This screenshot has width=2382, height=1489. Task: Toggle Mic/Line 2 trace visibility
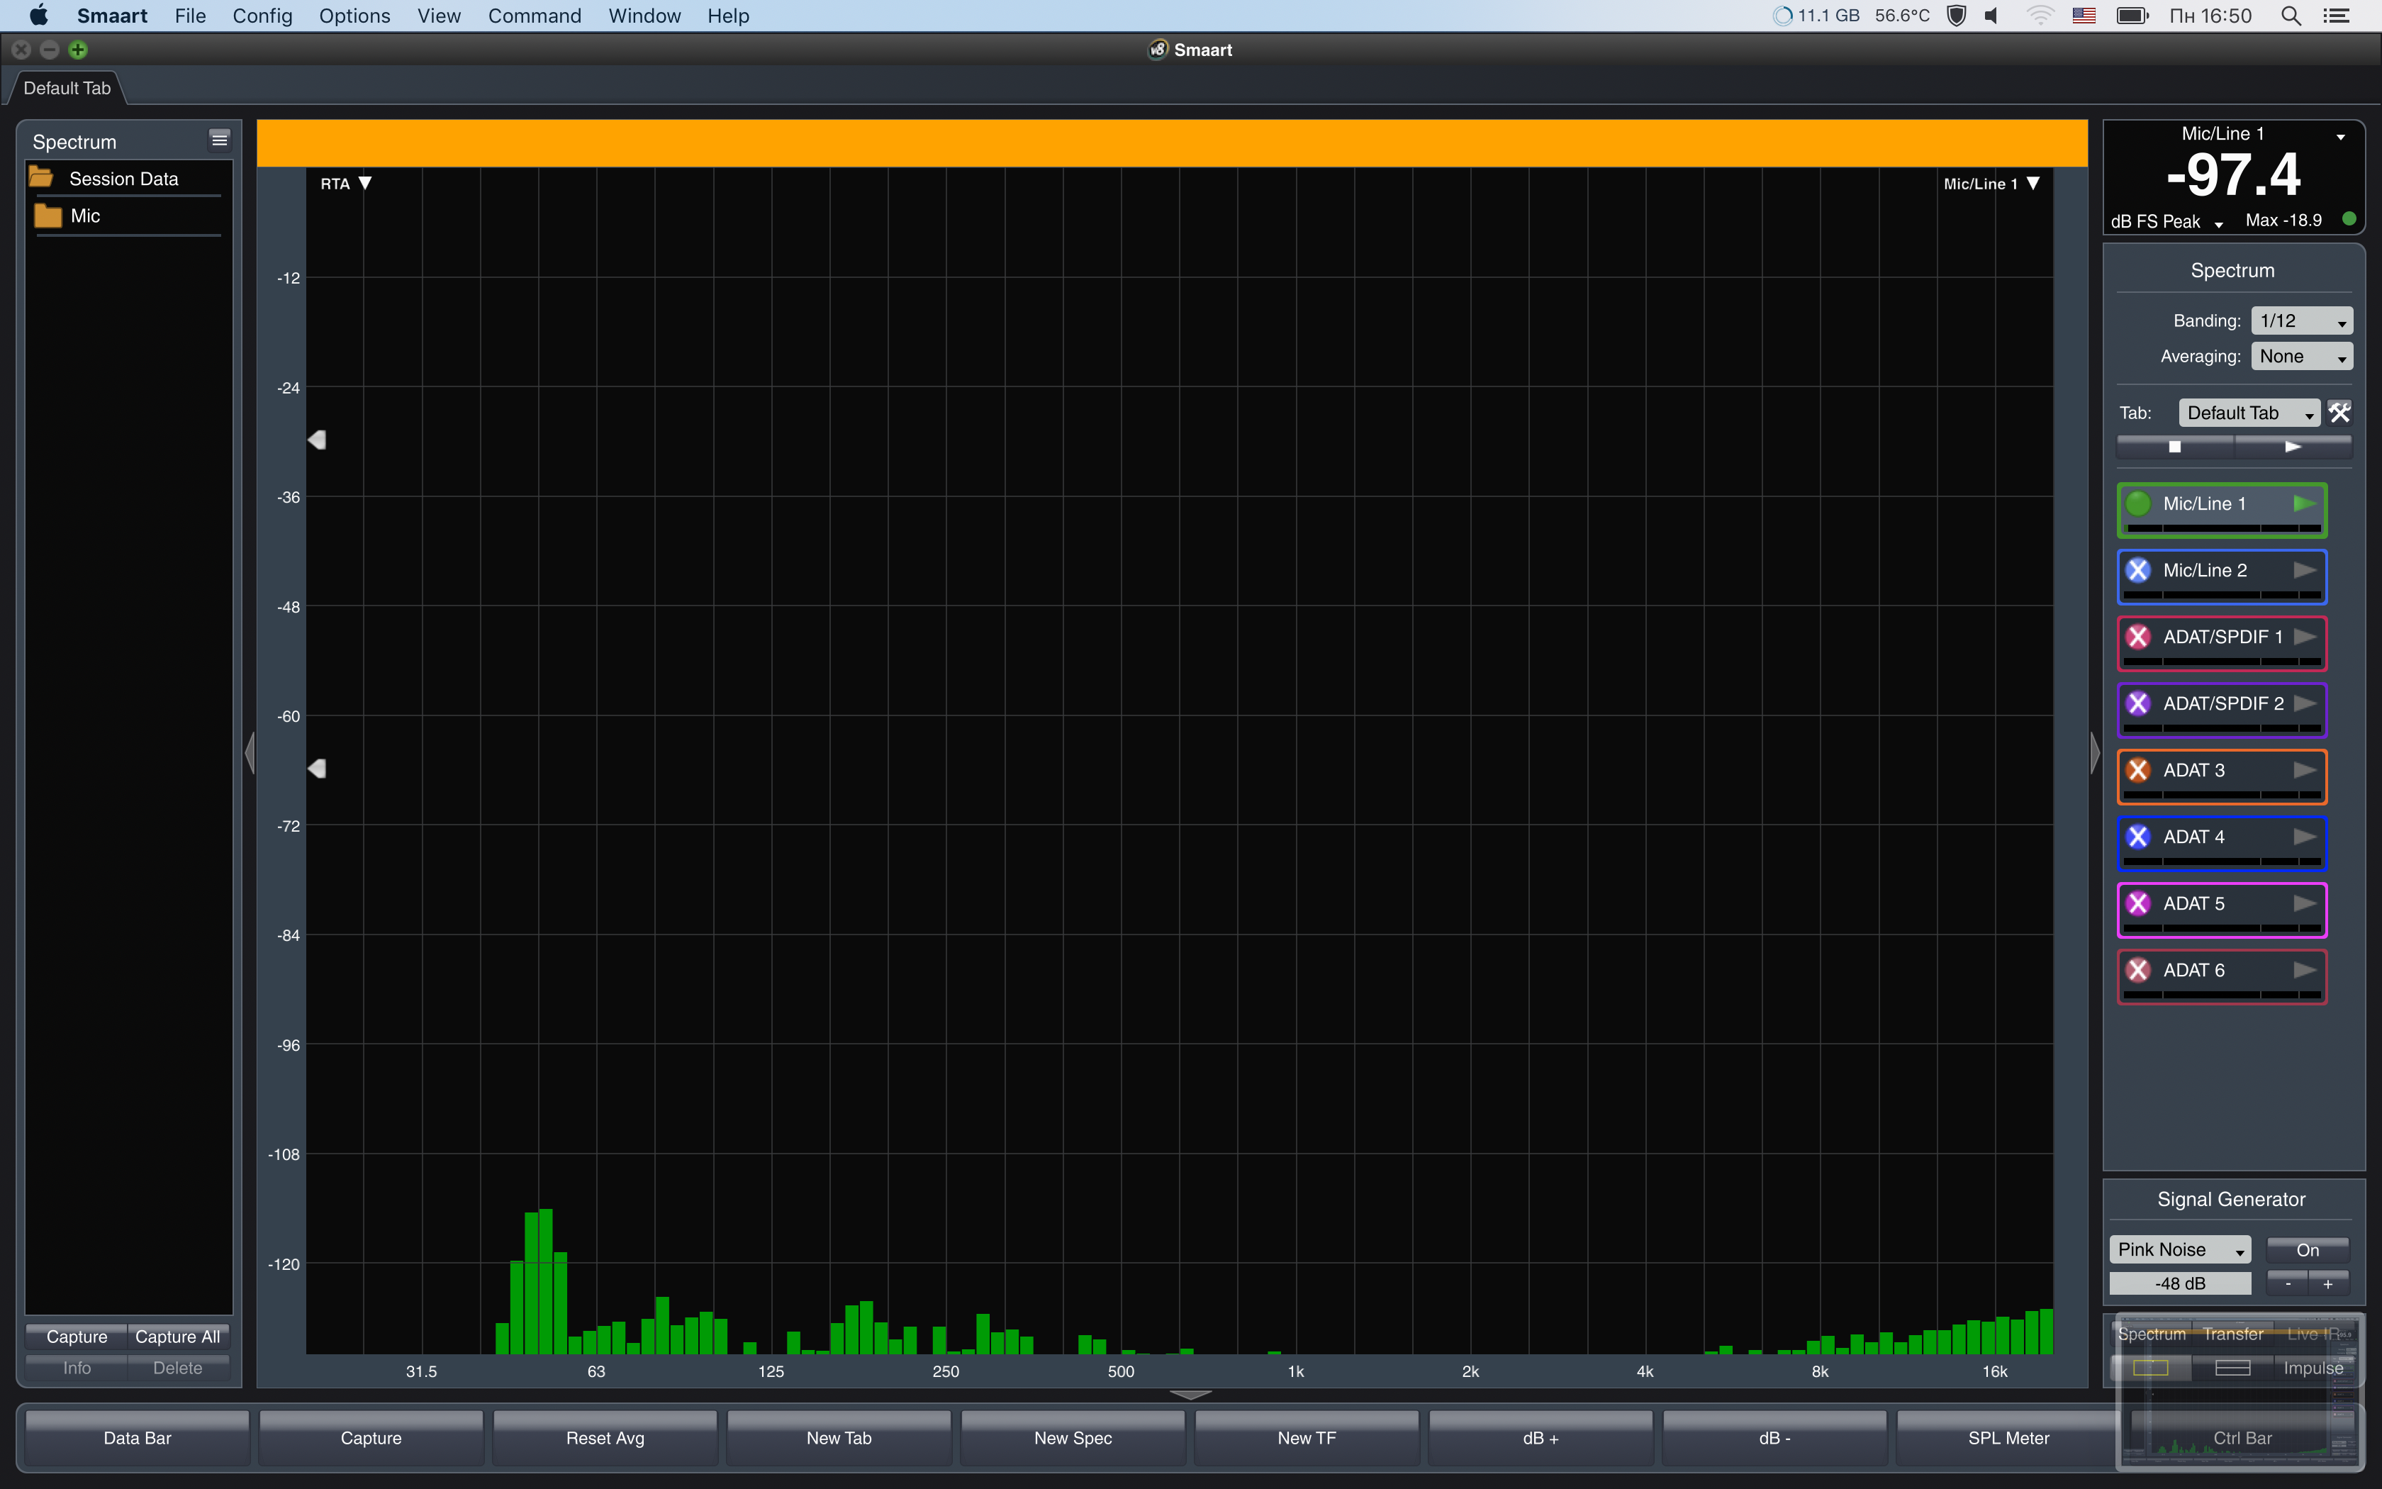tap(2138, 570)
